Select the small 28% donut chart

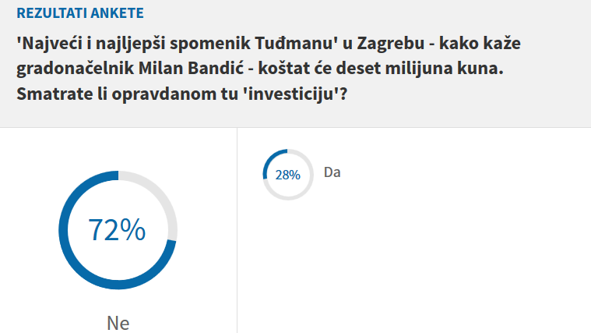coord(287,175)
